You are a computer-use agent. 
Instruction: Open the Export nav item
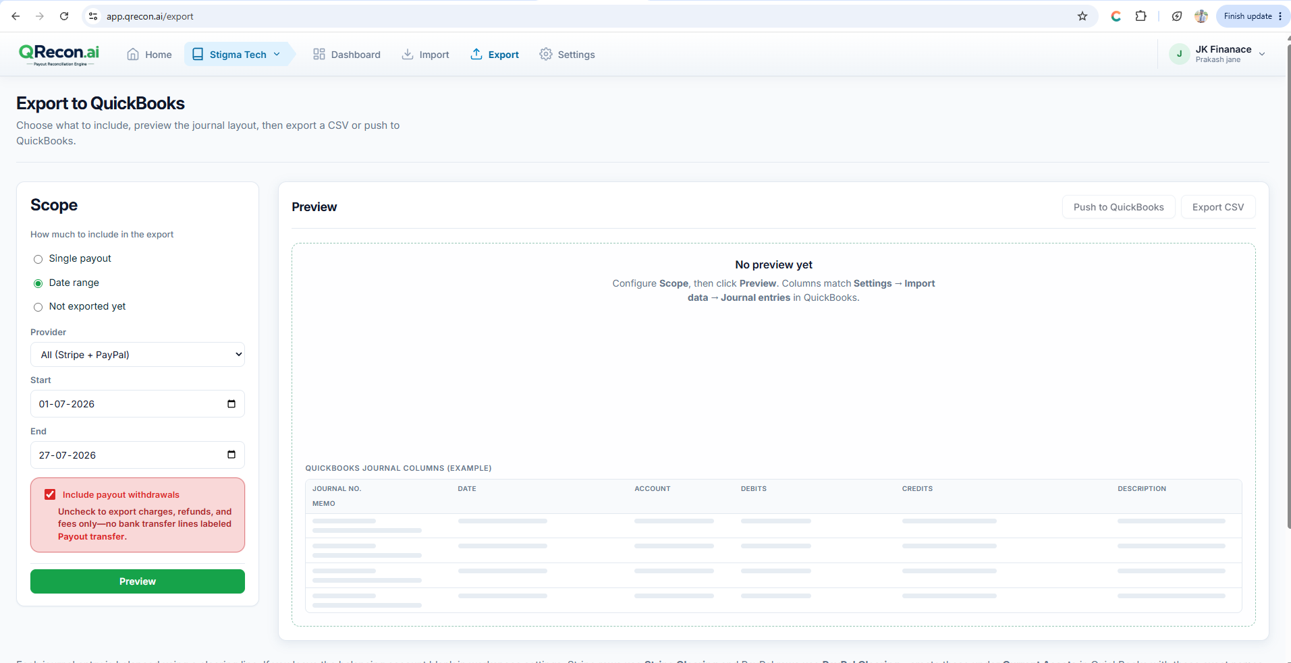click(x=495, y=55)
